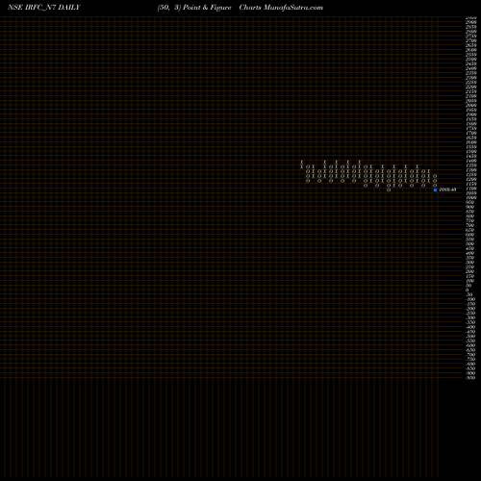The image size is (481, 481).
Task: Click the Charts MunafaSutra.com header text
Action: pyautogui.click(x=281, y=8)
